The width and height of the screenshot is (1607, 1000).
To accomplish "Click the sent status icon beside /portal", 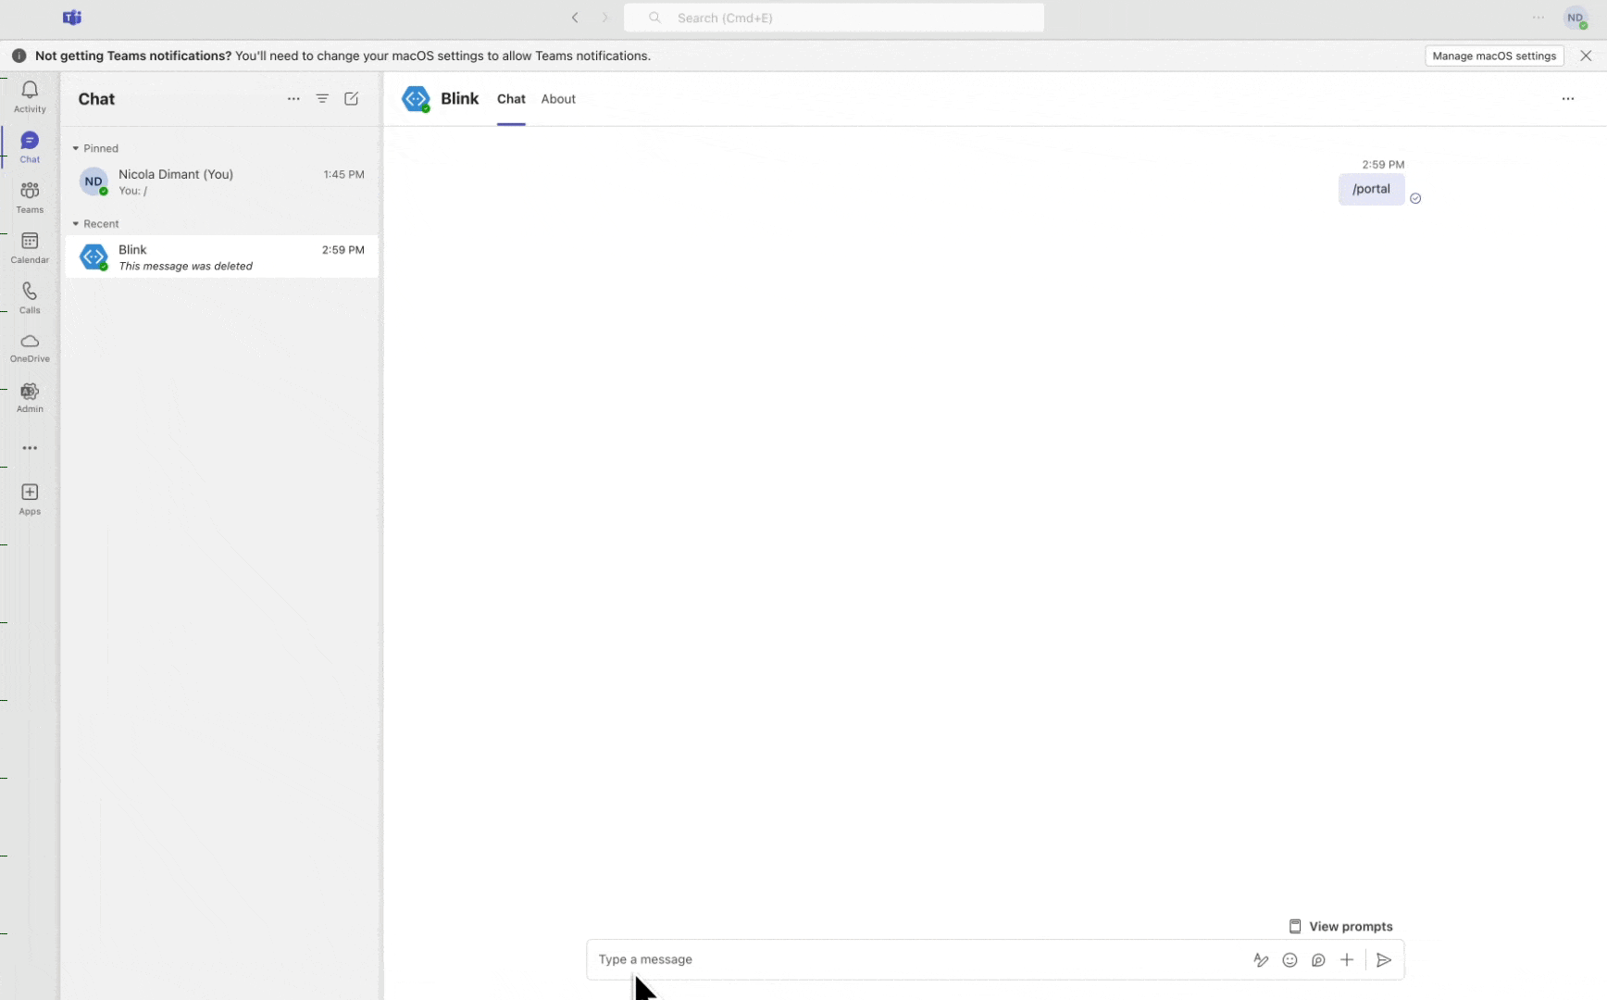I will pos(1415,198).
